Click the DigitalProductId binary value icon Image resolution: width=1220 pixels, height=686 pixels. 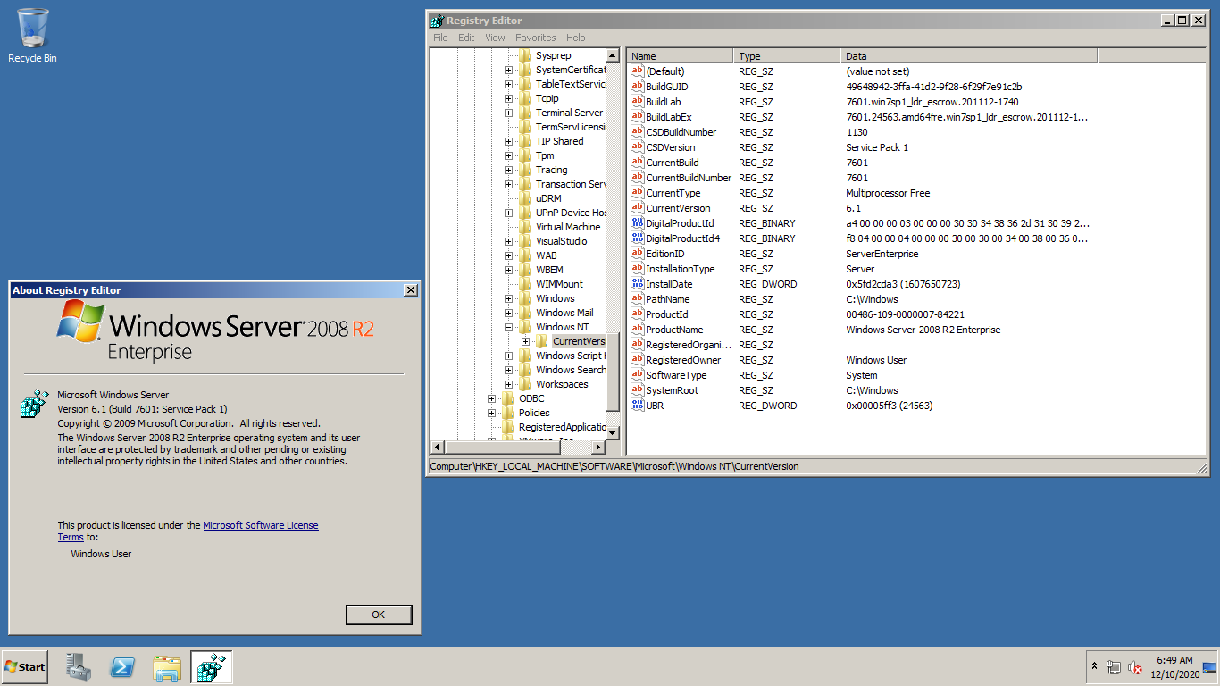click(x=638, y=222)
